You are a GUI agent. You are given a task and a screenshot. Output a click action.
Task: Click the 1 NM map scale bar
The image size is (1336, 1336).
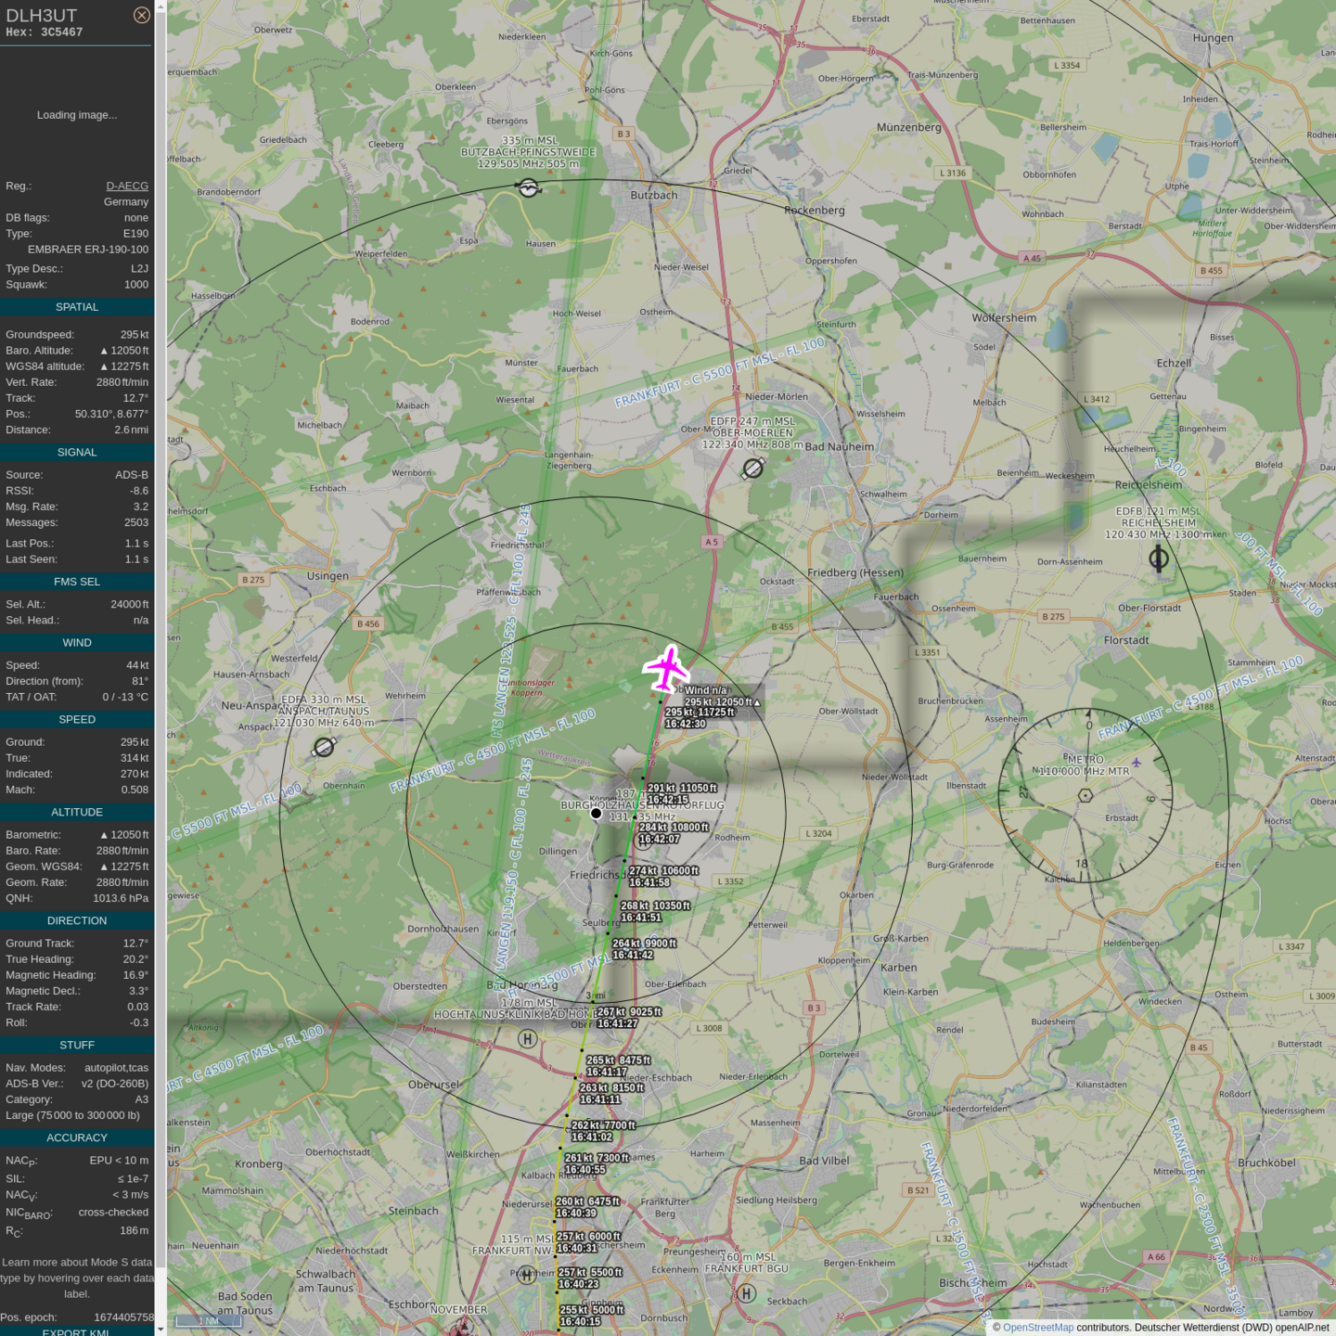coord(209,1321)
